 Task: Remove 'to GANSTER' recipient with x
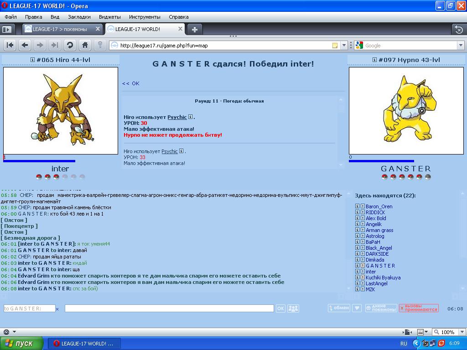coord(57,309)
